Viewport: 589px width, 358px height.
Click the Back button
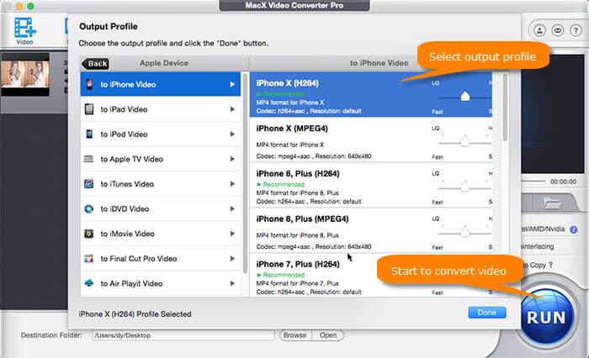(x=95, y=63)
